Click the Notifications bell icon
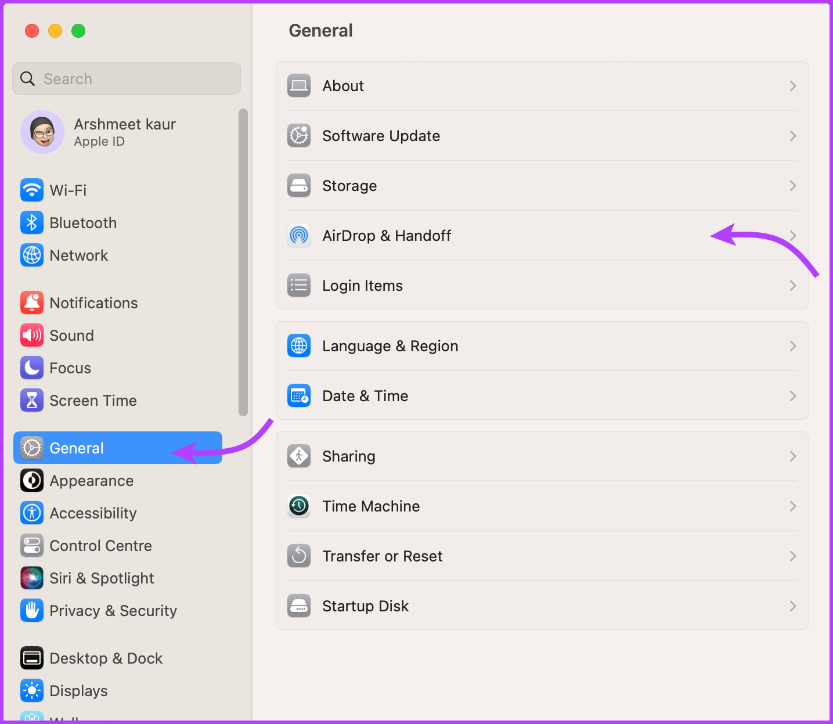This screenshot has width=833, height=724. [x=32, y=302]
